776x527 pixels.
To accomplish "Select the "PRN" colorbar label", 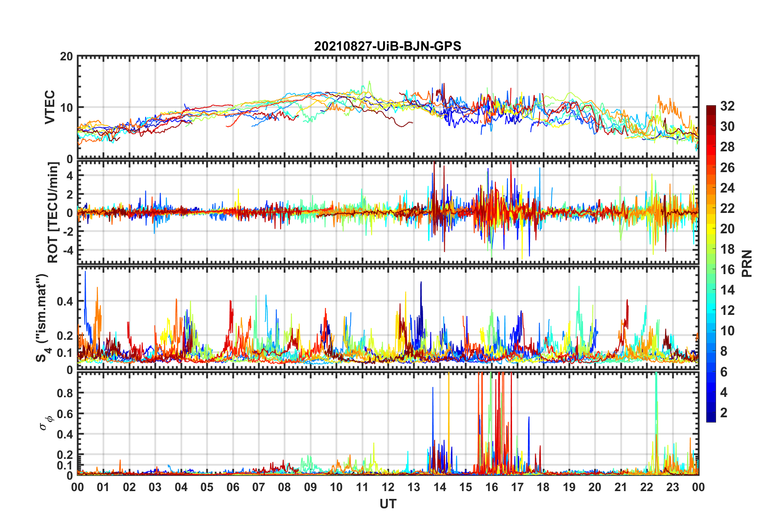I will [747, 263].
